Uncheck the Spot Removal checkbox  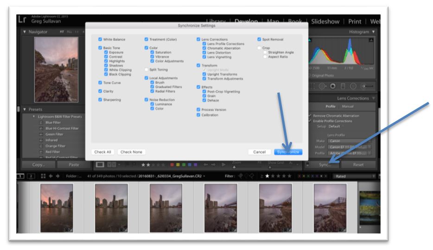(259, 39)
